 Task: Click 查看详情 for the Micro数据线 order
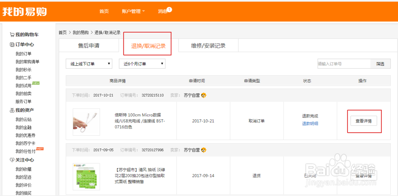(x=364, y=121)
